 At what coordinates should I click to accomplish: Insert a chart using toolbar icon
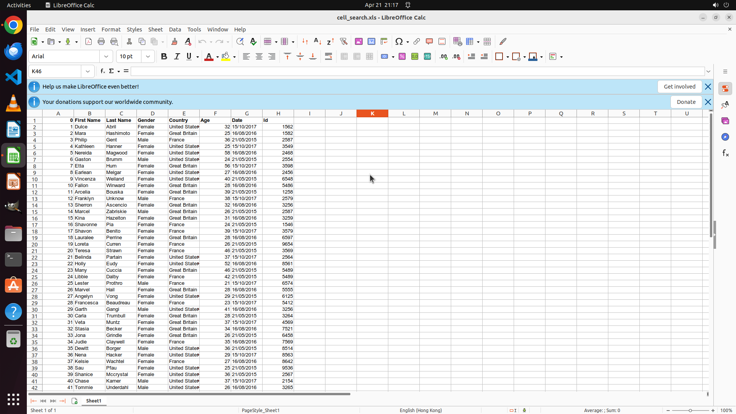pyautogui.click(x=371, y=41)
